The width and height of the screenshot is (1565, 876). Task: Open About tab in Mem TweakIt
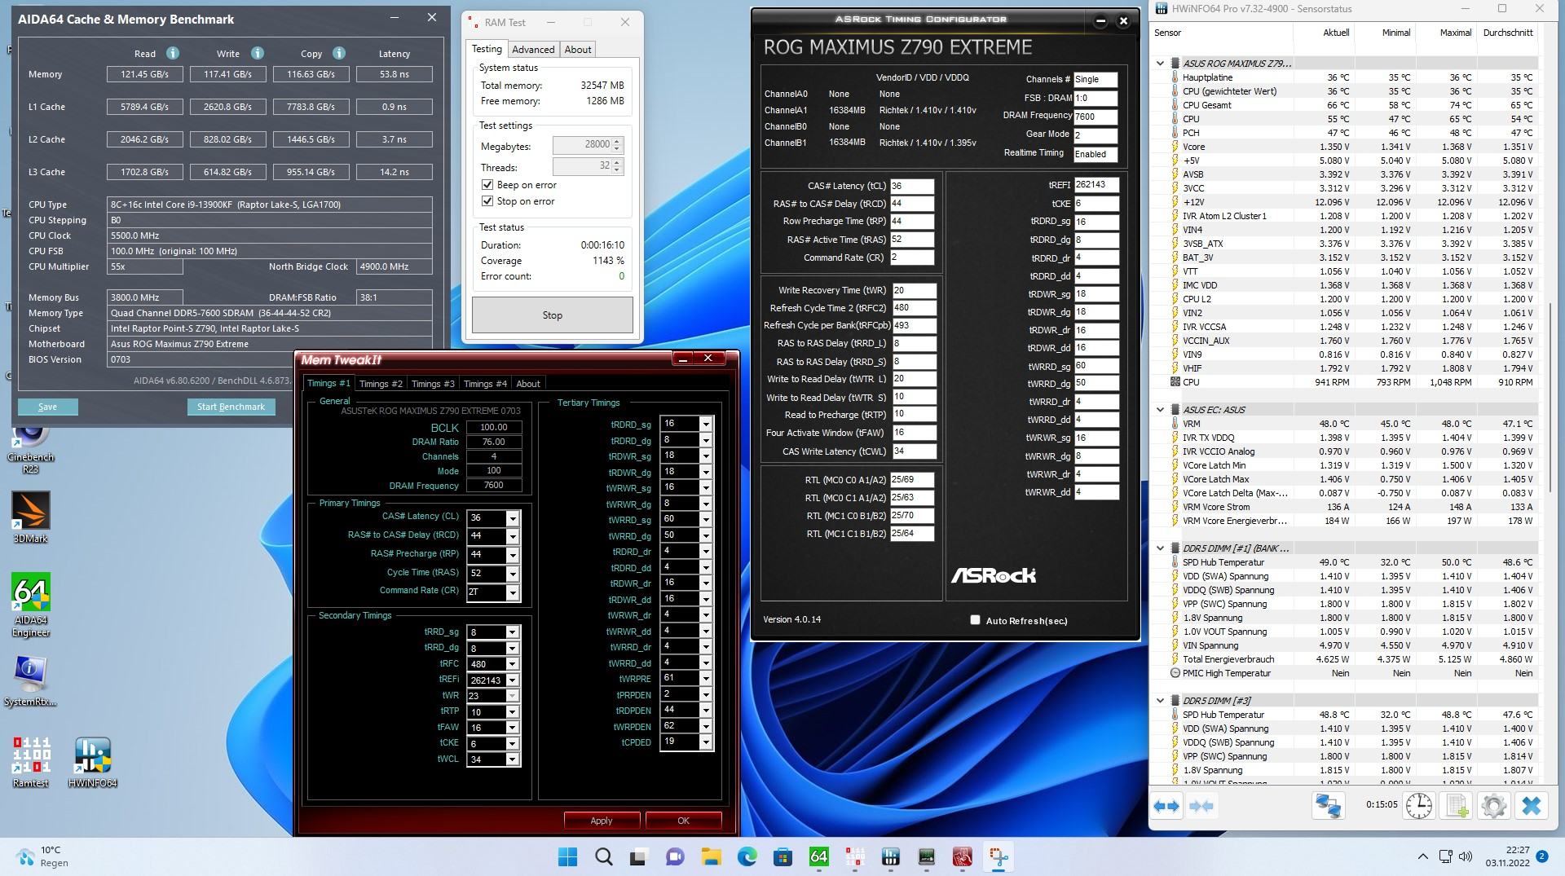(528, 384)
